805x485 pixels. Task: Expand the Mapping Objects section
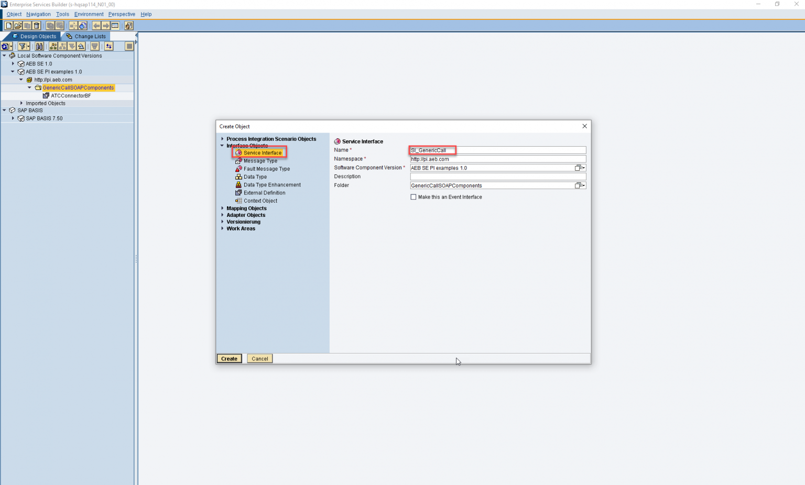[222, 208]
